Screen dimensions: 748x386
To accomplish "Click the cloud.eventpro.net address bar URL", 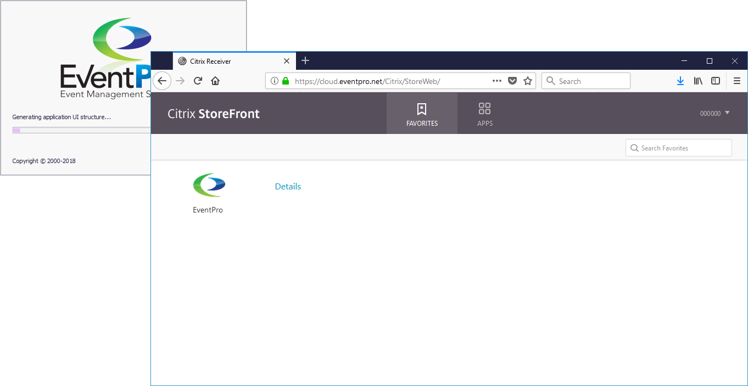I will tap(367, 81).
